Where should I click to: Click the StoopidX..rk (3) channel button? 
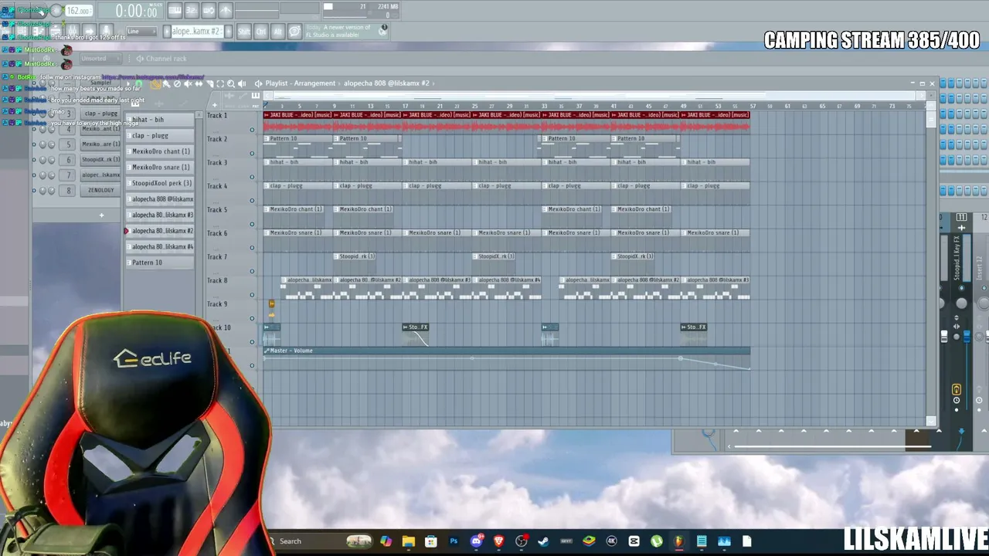(x=100, y=160)
